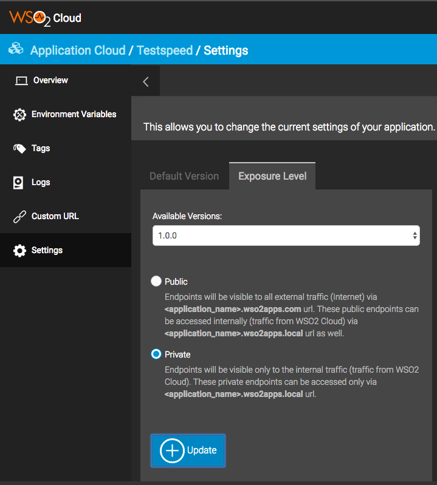This screenshot has height=485, width=437.
Task: Open the Testspeed breadcrumb link
Action: click(x=165, y=50)
